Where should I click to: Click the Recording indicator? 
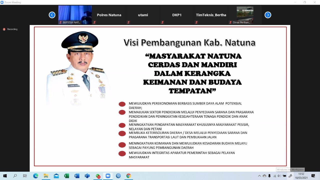pos(10,29)
